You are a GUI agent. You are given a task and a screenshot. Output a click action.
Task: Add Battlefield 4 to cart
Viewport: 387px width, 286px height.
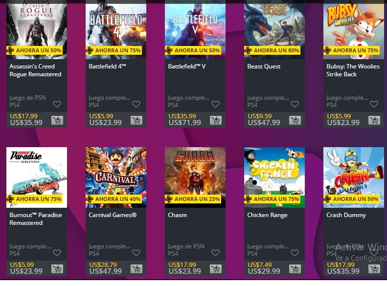(x=136, y=120)
